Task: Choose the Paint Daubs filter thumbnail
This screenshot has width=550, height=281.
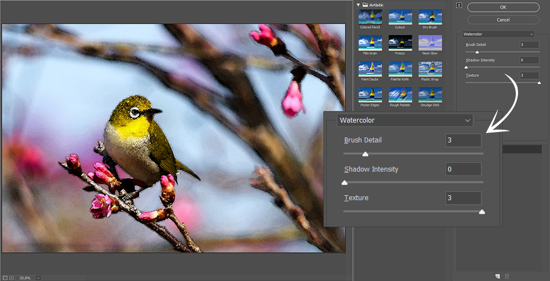Action: click(370, 69)
